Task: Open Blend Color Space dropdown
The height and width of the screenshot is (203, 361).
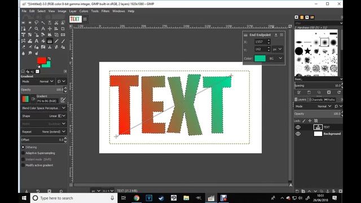Action: point(44,108)
